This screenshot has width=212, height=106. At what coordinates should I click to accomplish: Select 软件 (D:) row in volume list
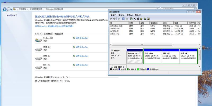(x=155, y=29)
